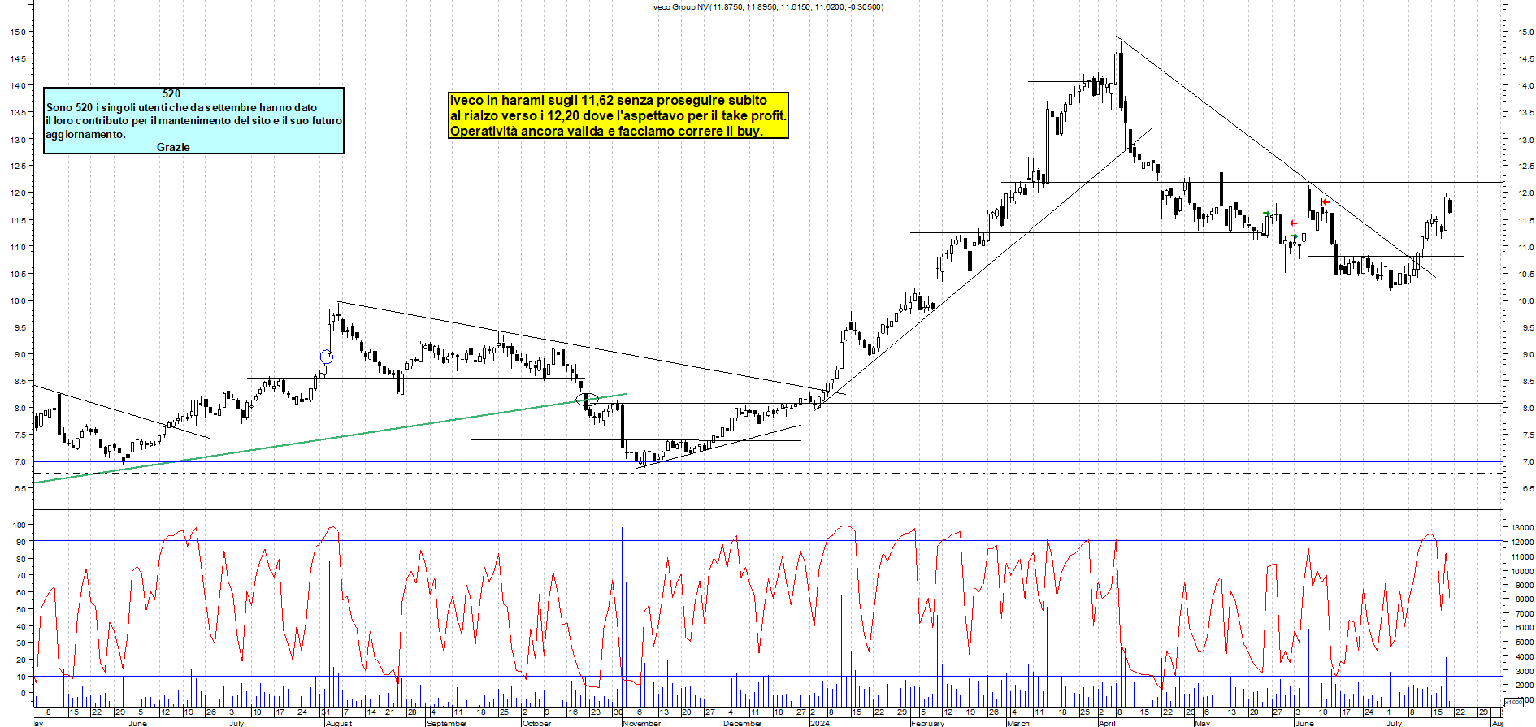Click the word 'Grazie' in cyan box

click(173, 147)
